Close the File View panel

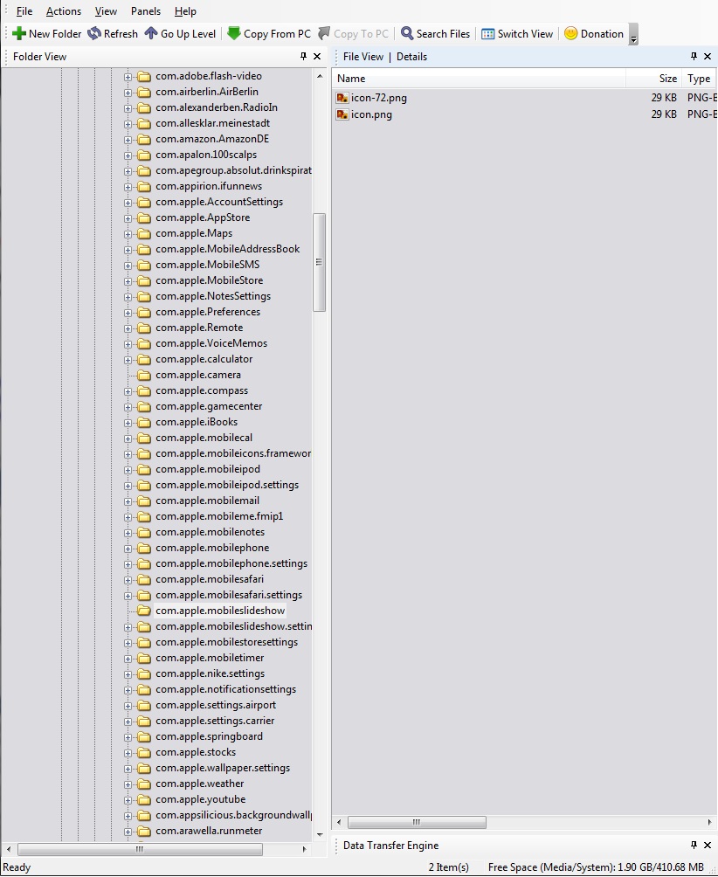708,56
